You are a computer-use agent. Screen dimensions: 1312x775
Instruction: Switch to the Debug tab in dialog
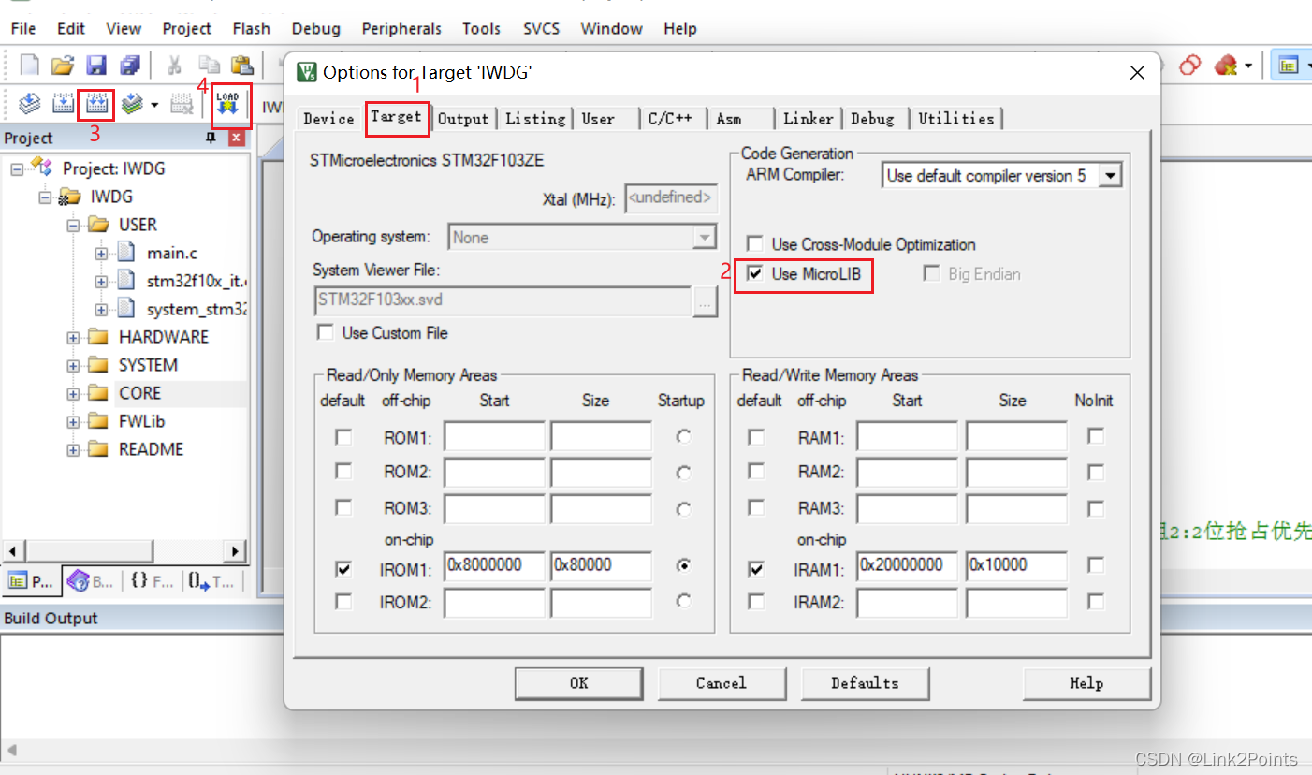point(872,119)
